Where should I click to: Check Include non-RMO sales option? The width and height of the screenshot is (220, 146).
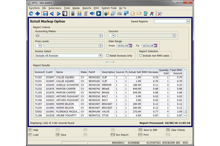point(141,55)
